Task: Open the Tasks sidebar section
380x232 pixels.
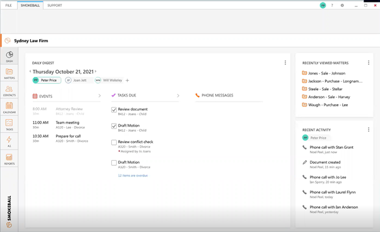Action: pos(9,125)
